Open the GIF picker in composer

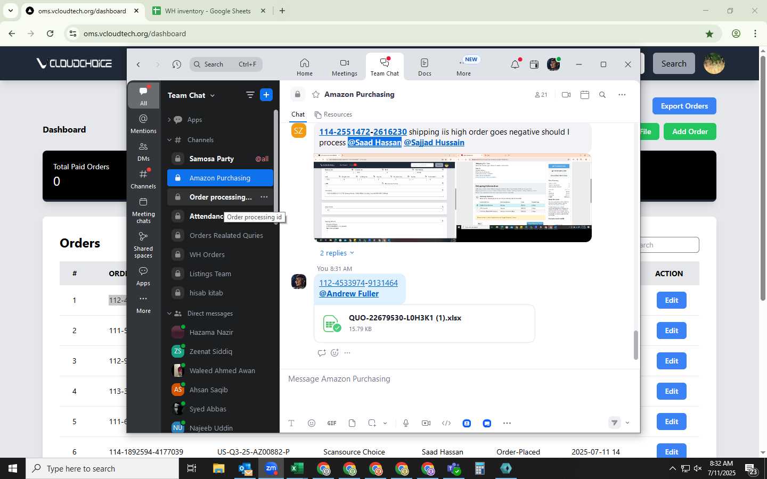point(332,423)
